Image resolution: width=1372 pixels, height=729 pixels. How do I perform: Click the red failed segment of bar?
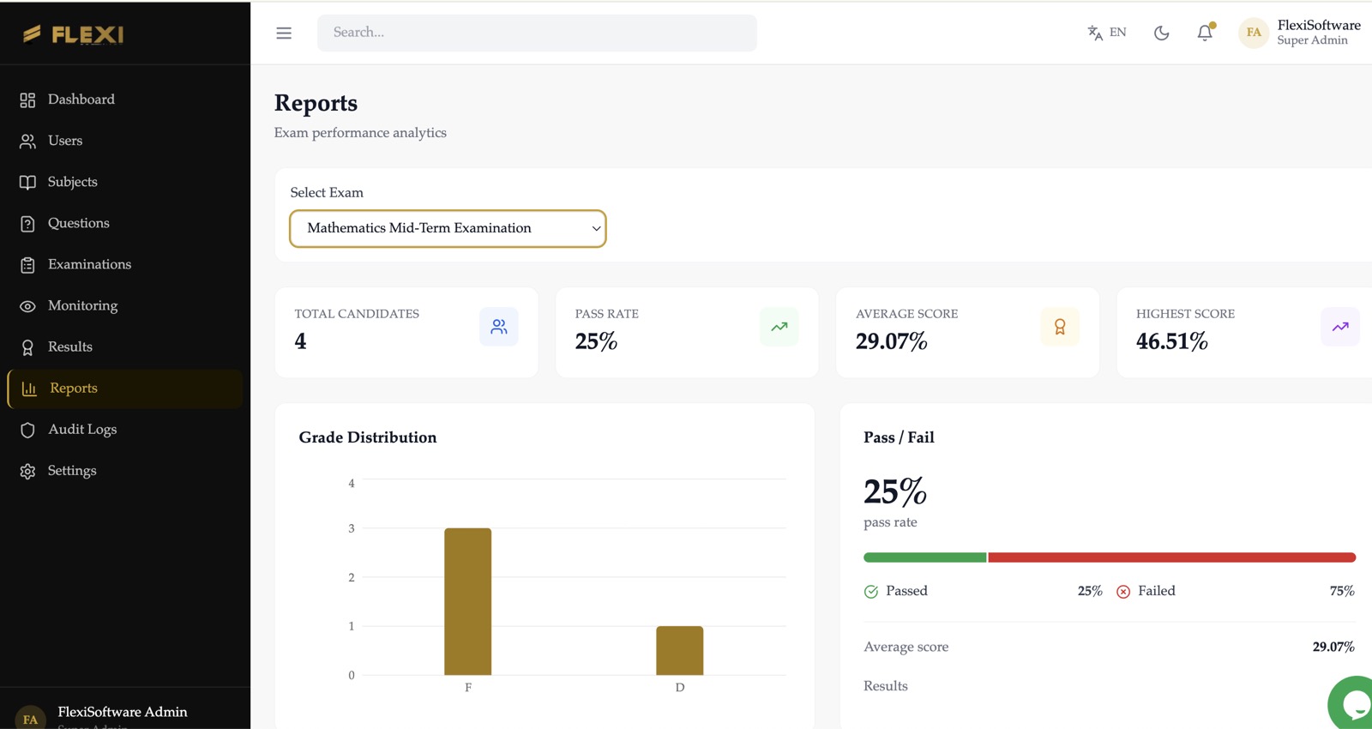[1172, 557]
